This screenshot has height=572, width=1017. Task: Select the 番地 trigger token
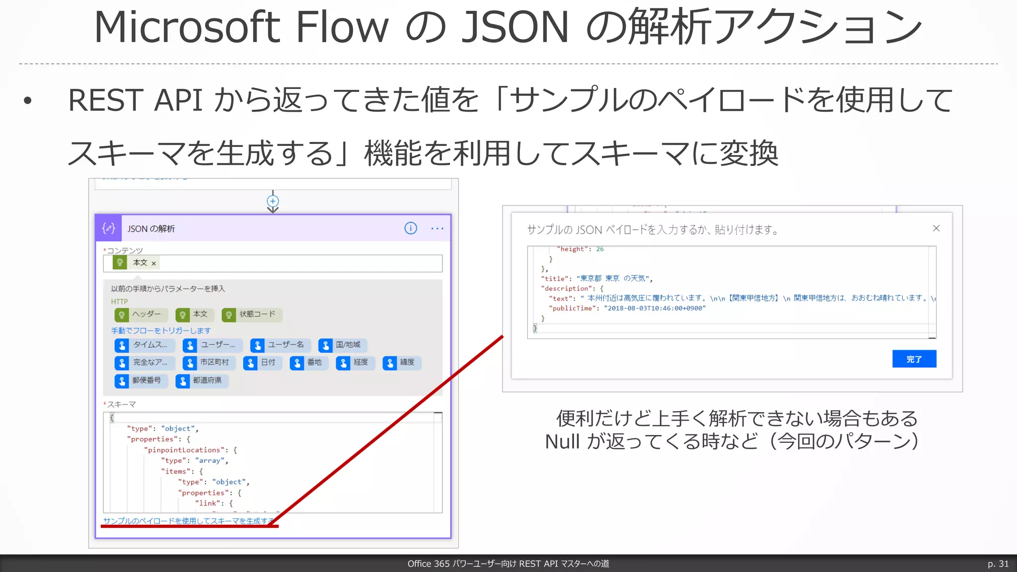[309, 363]
